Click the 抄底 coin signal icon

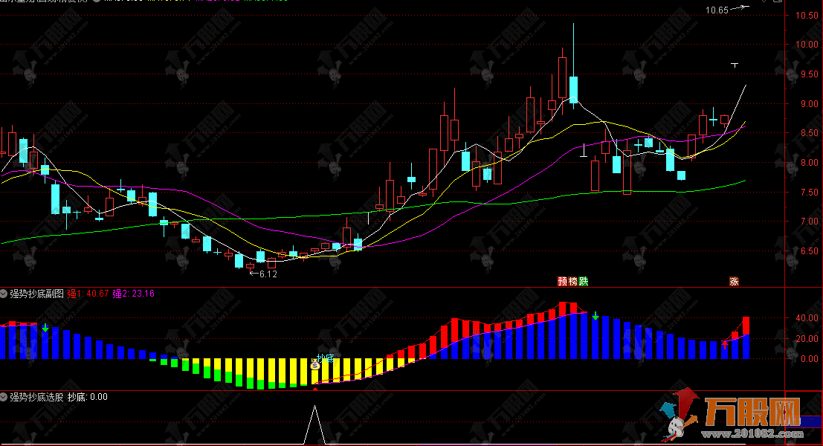pos(315,365)
